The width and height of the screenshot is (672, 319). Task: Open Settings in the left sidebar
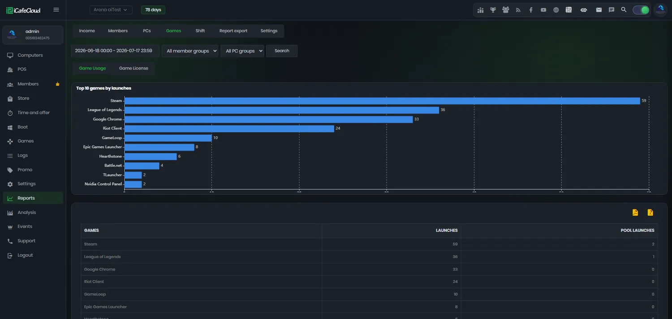pyautogui.click(x=33, y=184)
